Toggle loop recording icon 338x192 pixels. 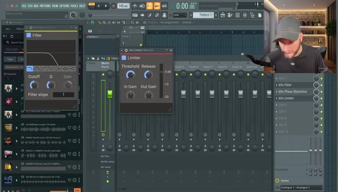coord(164,6)
